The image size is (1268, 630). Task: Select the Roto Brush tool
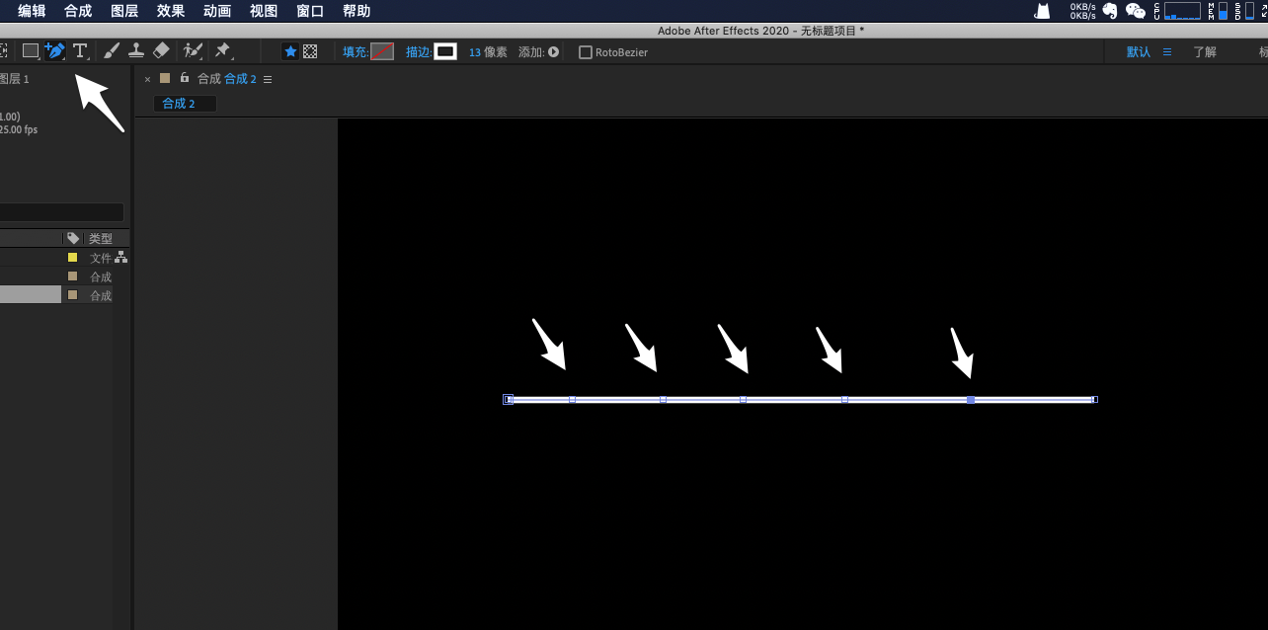coord(194,50)
